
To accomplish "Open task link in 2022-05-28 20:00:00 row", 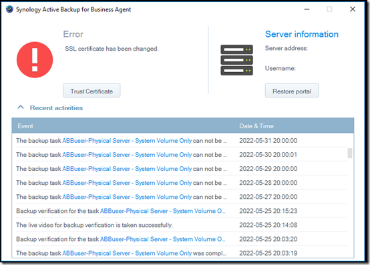I will click(127, 183).
